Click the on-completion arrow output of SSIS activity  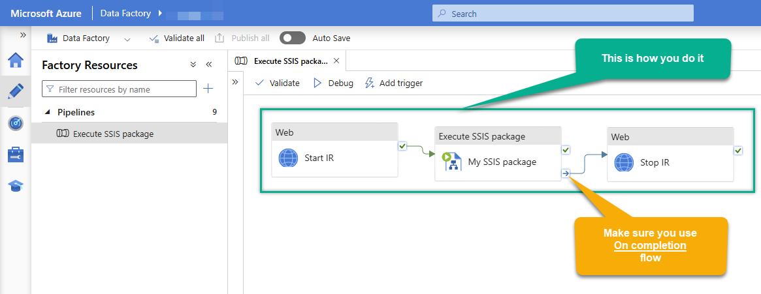[x=566, y=173]
